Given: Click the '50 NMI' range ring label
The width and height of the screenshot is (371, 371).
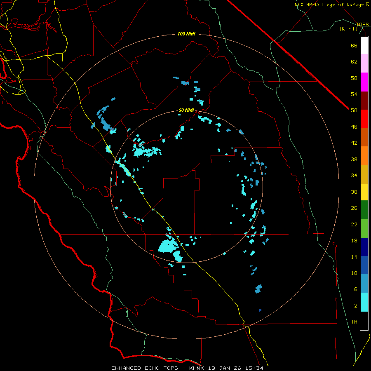Looking at the screenshot, I should click(186, 110).
